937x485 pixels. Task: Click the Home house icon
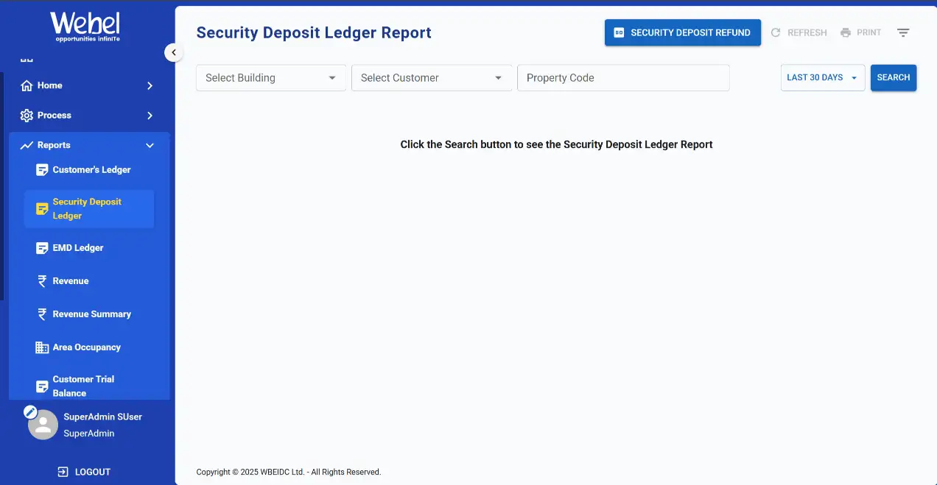[27, 85]
